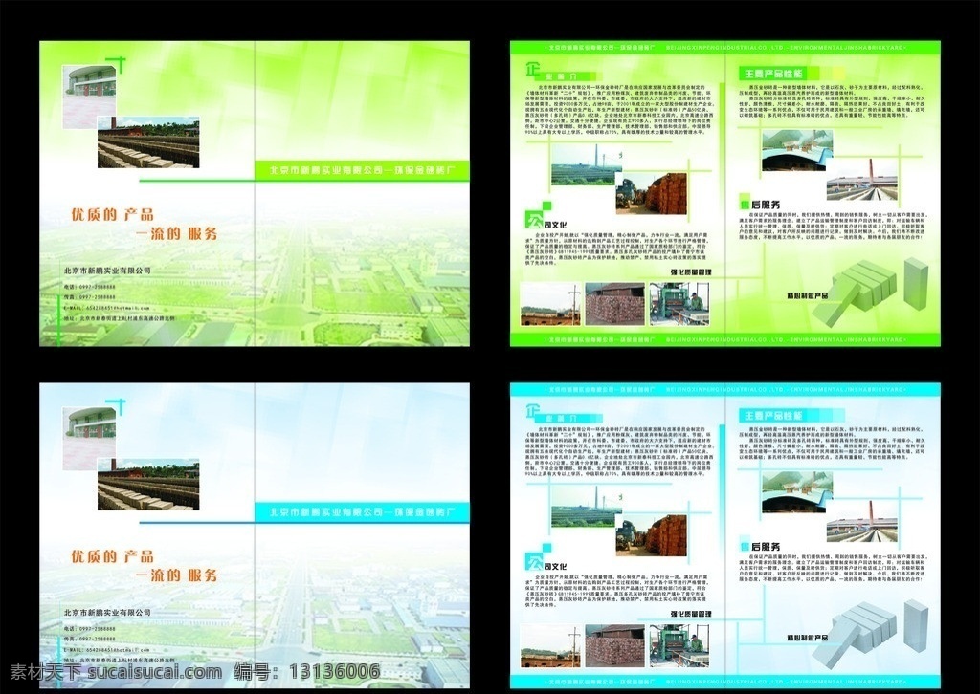Select the bottom middle brick pile photo on the green inner spread
980x694 pixels.
614,304
